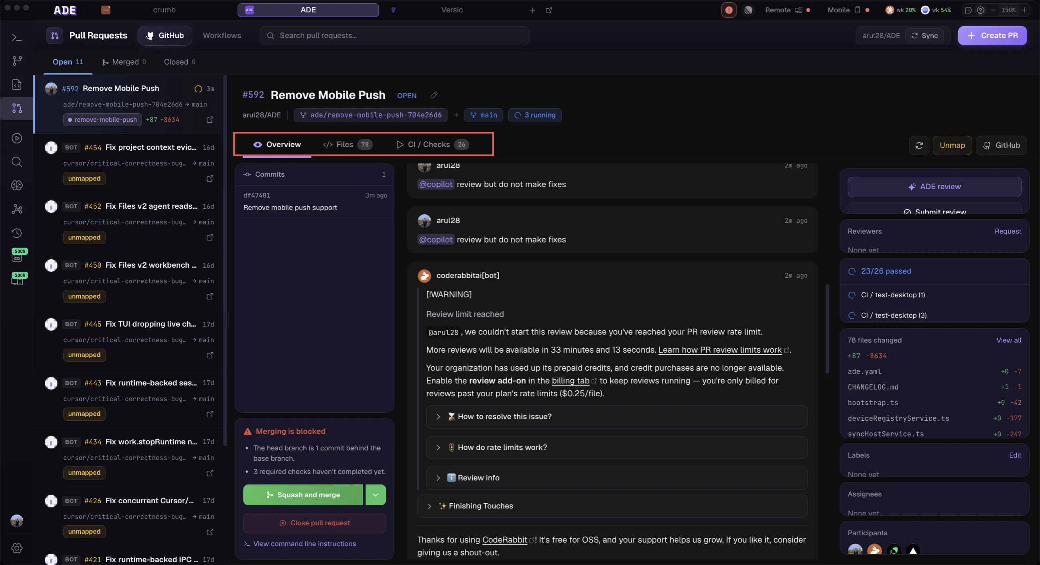Screen dimensions: 1040x565
Task: Select commit df47401 Remove mobile push support
Action: pos(314,202)
